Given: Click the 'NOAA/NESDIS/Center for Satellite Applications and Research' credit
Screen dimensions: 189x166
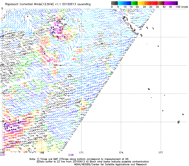Looking at the screenshot, I should click(110, 164).
